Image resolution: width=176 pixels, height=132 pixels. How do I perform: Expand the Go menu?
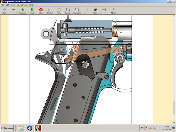(x=18, y=5)
